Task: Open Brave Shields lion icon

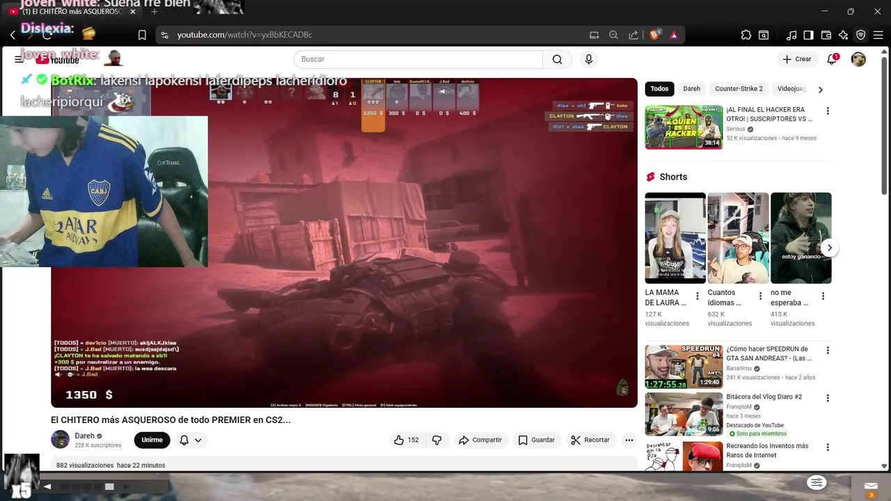Action: 654,35
